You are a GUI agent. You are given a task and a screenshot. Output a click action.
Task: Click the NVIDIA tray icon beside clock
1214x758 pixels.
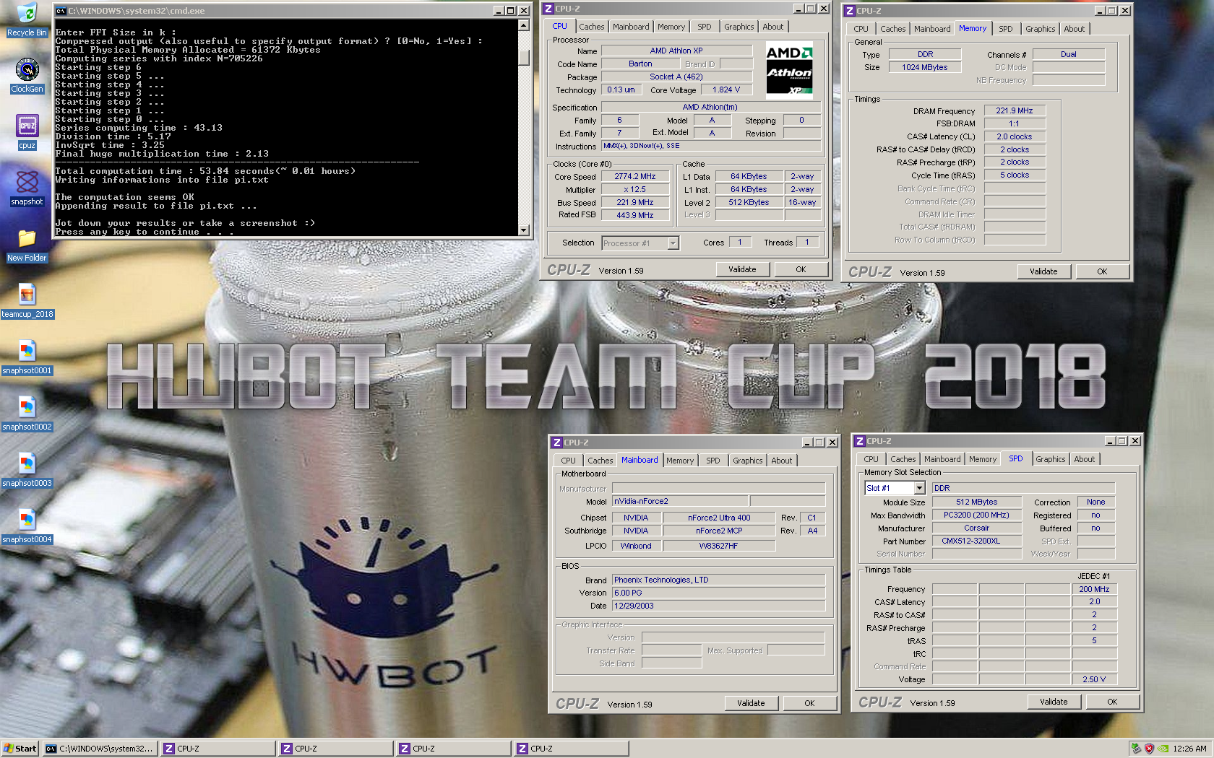1163,749
